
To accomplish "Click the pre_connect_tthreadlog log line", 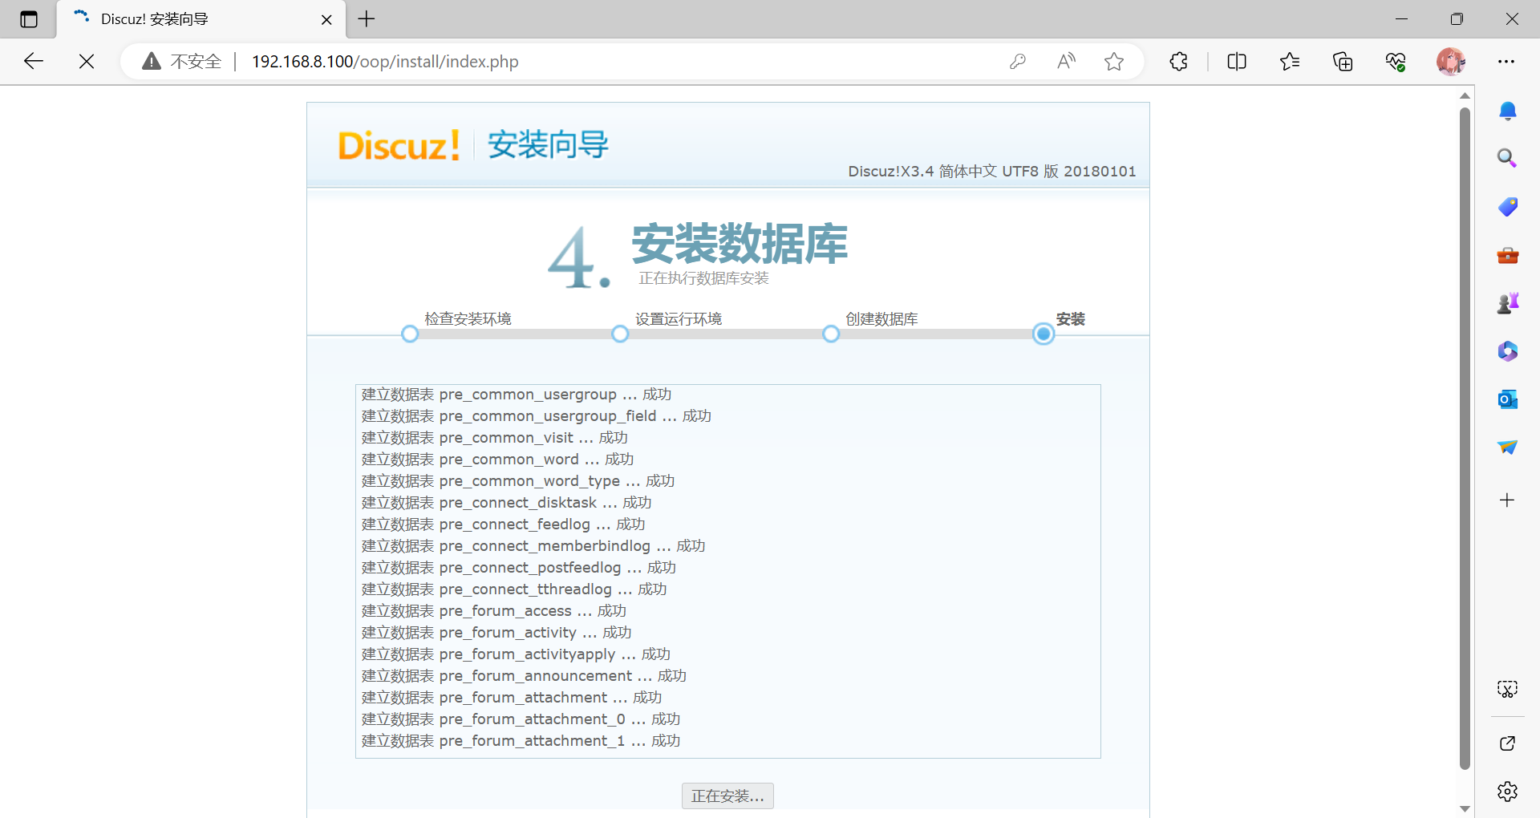I will tap(514, 589).
